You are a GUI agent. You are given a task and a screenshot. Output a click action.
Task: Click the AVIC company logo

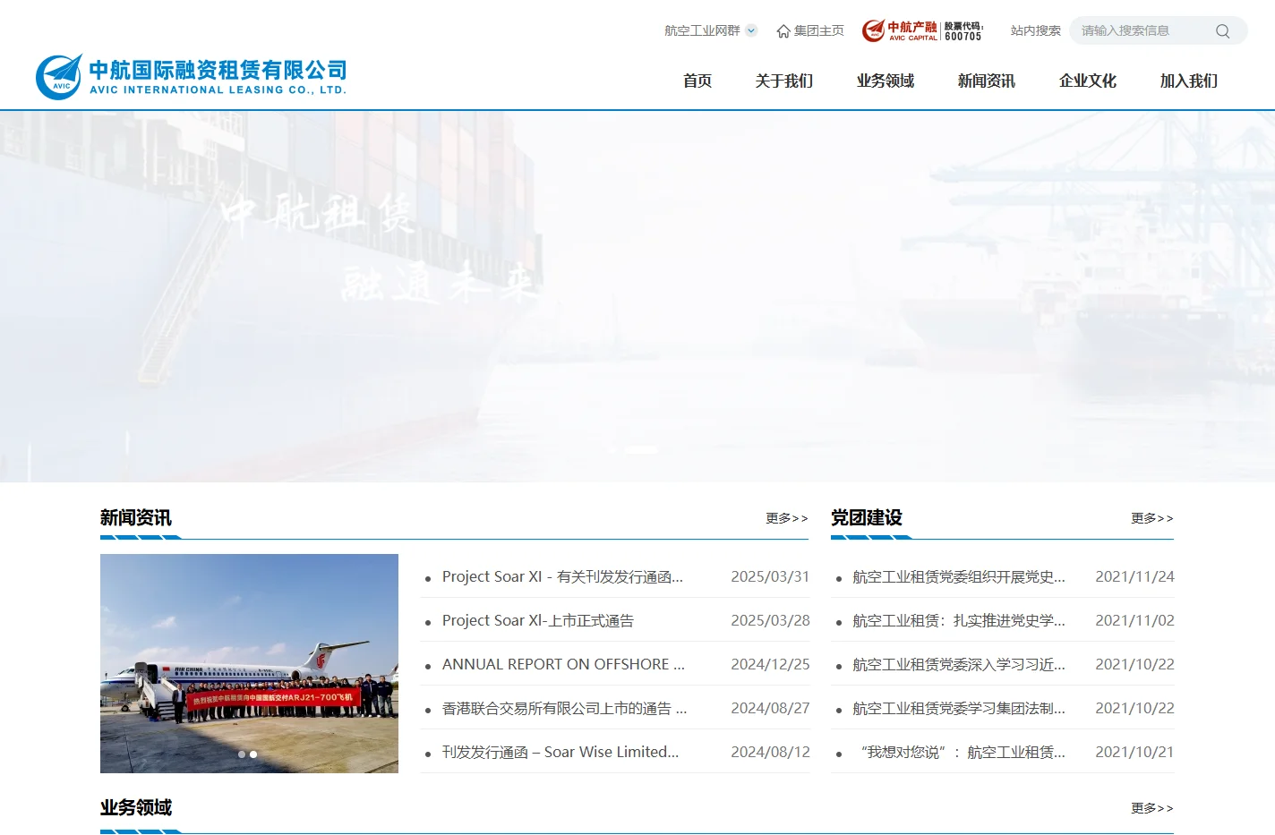[x=191, y=77]
